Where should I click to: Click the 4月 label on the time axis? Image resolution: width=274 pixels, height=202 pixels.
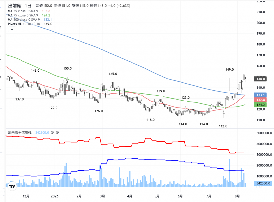[130, 196]
